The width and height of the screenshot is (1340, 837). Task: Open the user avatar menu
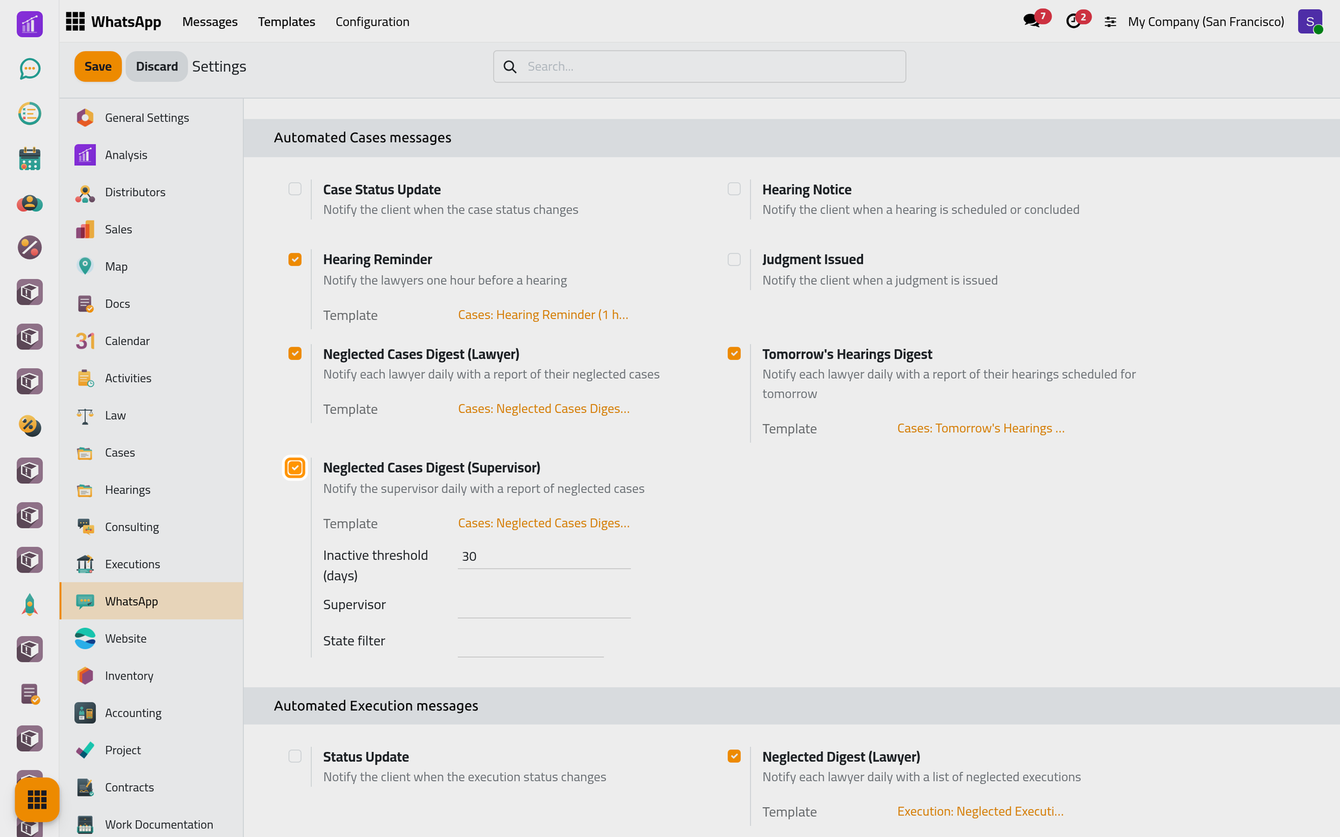tap(1310, 22)
